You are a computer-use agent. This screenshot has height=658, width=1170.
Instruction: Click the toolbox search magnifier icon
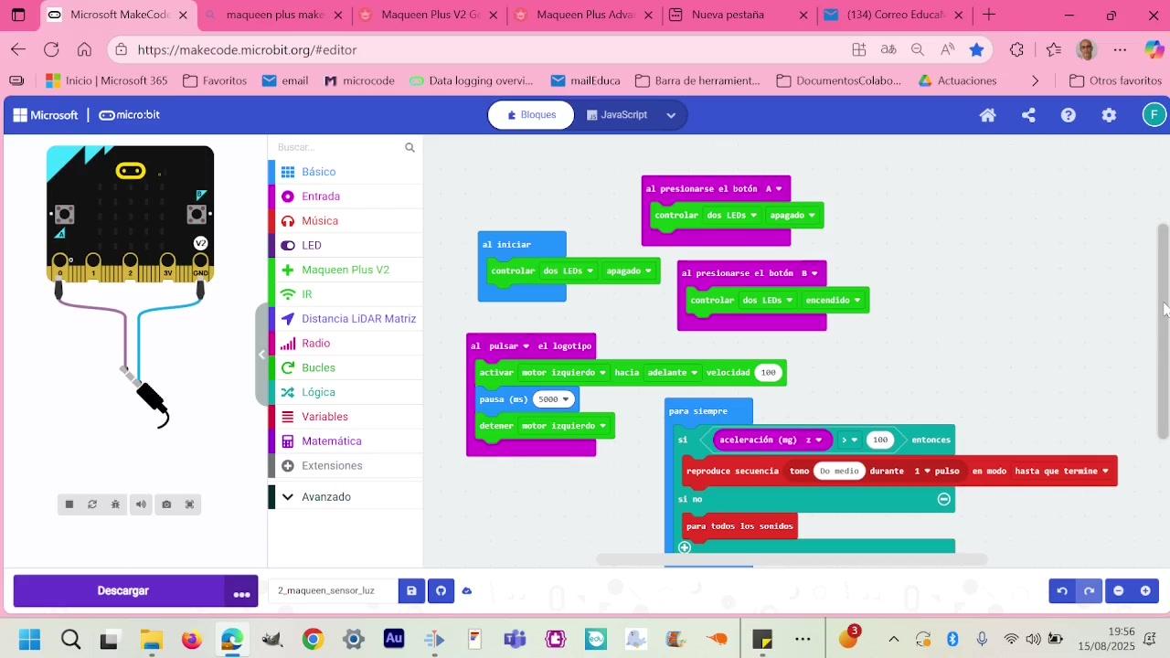[x=409, y=147]
